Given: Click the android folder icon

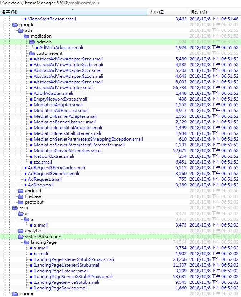Looking at the screenshot, I should (x=21, y=191).
